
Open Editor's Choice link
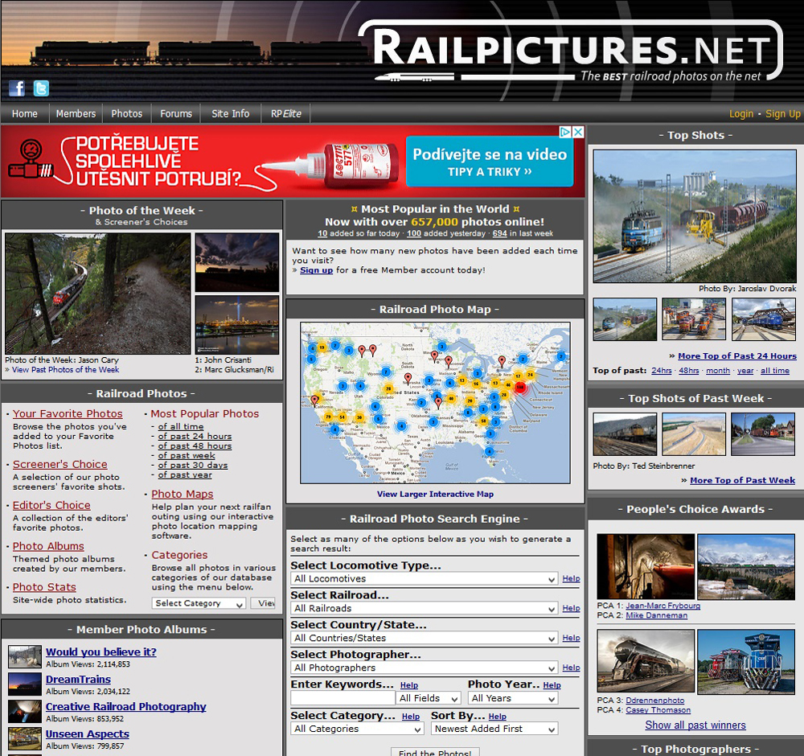click(51, 505)
